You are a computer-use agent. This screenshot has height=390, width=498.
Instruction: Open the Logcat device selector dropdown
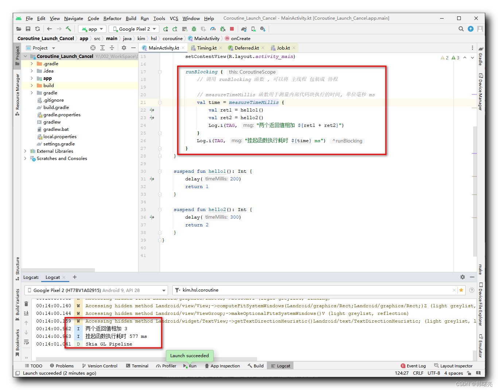click(x=96, y=290)
